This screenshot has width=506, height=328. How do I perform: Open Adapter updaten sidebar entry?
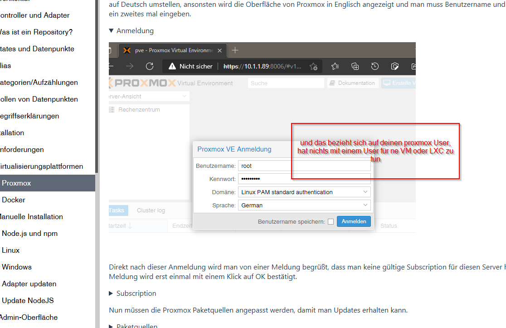(29, 284)
